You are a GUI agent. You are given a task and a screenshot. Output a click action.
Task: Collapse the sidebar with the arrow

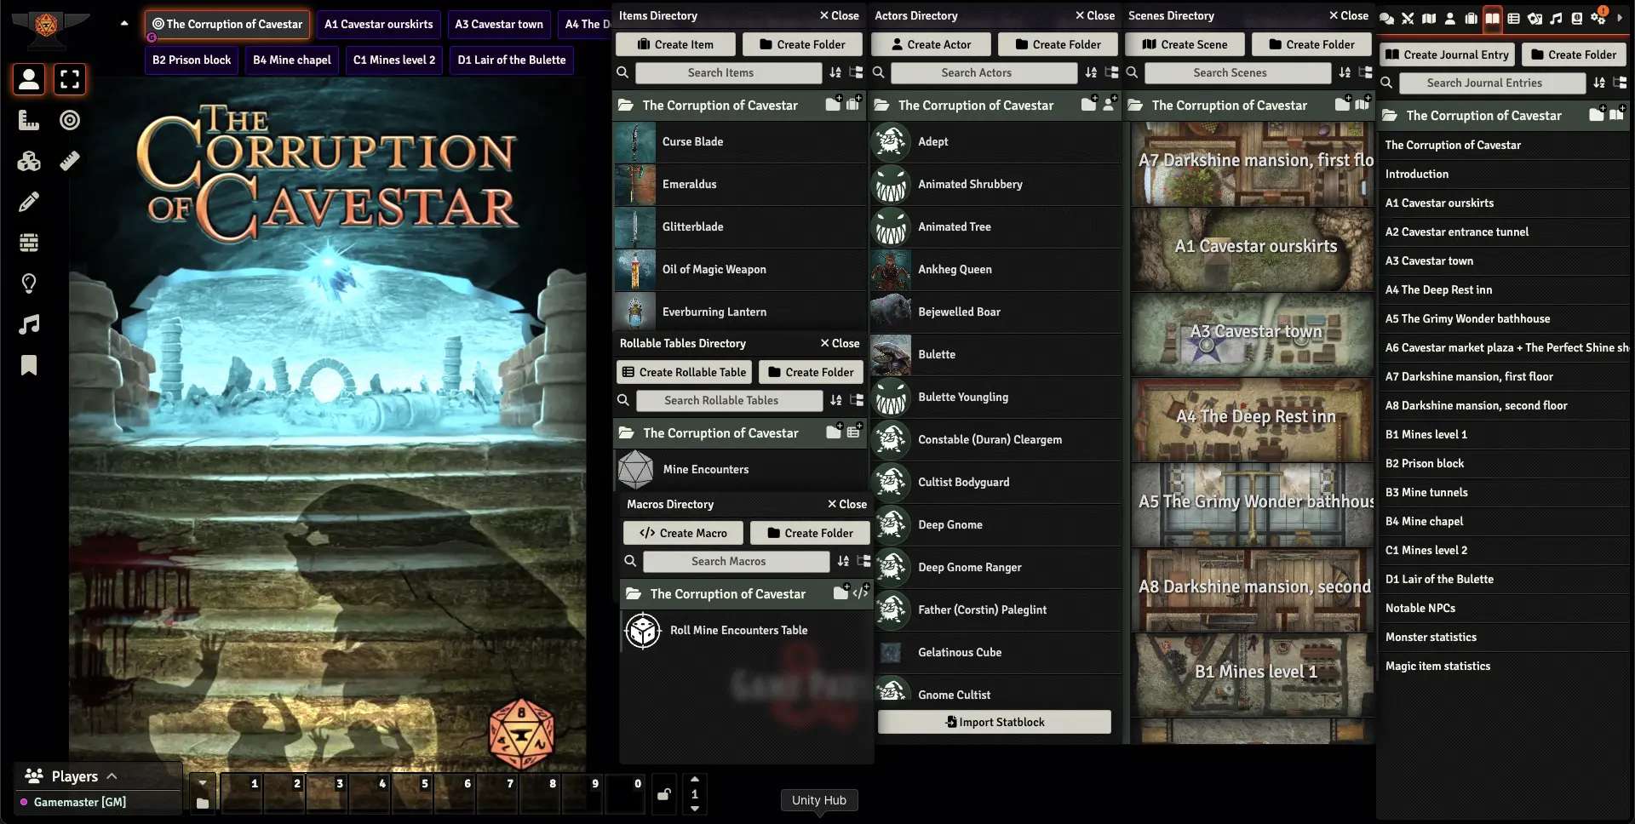(x=1621, y=18)
